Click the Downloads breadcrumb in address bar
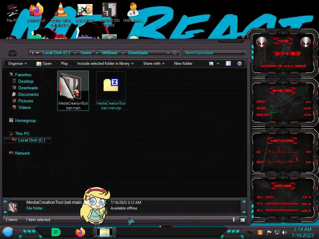The height and width of the screenshot is (239, 319). (138, 53)
